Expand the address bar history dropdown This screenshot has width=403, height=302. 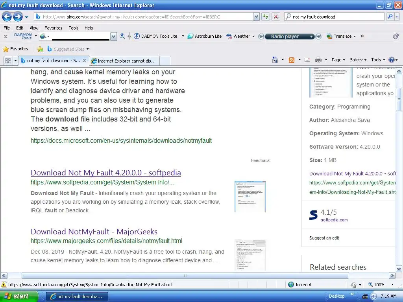[x=256, y=17]
